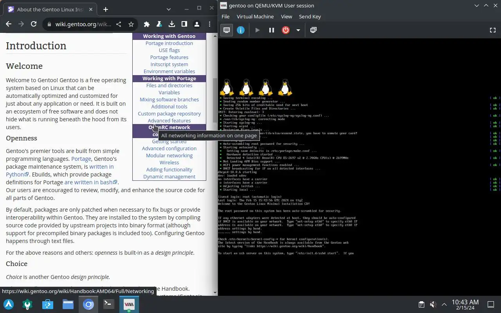The width and height of the screenshot is (501, 313).
Task: Open USE flags link
Action: (169, 50)
